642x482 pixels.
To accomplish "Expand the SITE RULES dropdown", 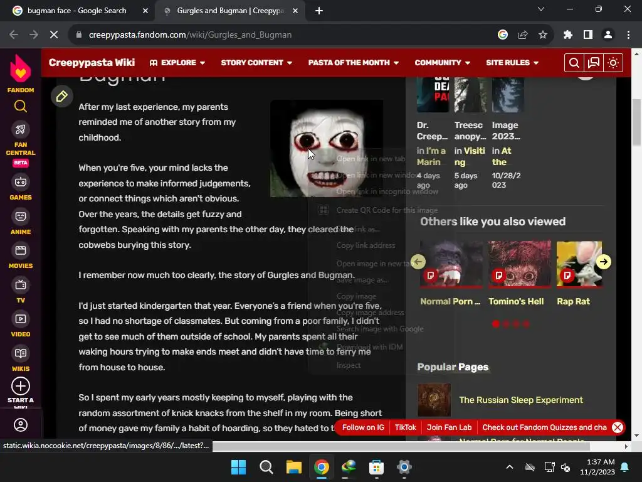I will 512,63.
